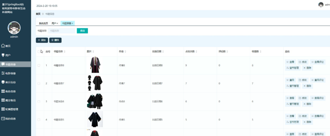
Task: Sort by 出版日期 column
Action: (x=163, y=51)
